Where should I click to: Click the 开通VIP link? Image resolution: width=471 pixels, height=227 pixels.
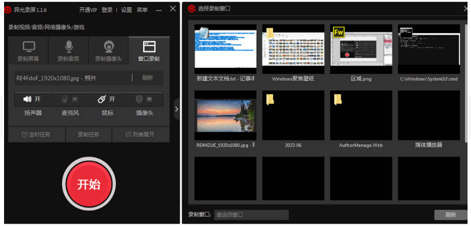coord(88,10)
